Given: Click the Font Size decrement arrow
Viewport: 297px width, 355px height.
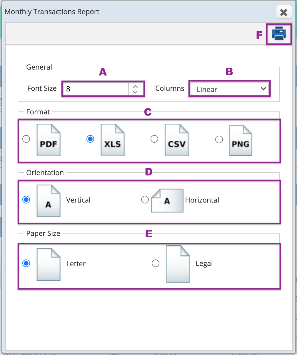Looking at the screenshot, I should pyautogui.click(x=135, y=92).
